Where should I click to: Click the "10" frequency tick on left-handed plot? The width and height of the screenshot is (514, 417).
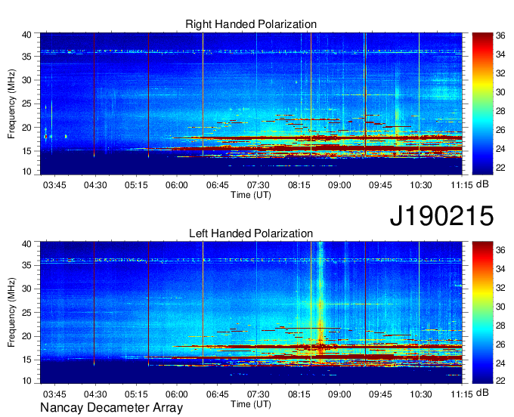coord(26,380)
